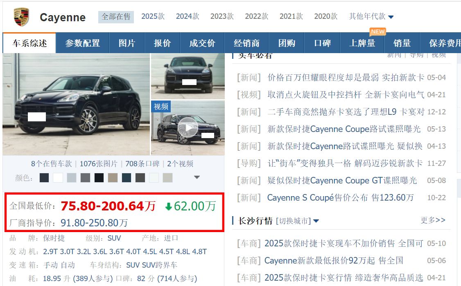Image resolution: width=461 pixels, height=286 pixels.
Task: Open dealer post 2025款保时捷卡宴行情
Action: [343, 277]
